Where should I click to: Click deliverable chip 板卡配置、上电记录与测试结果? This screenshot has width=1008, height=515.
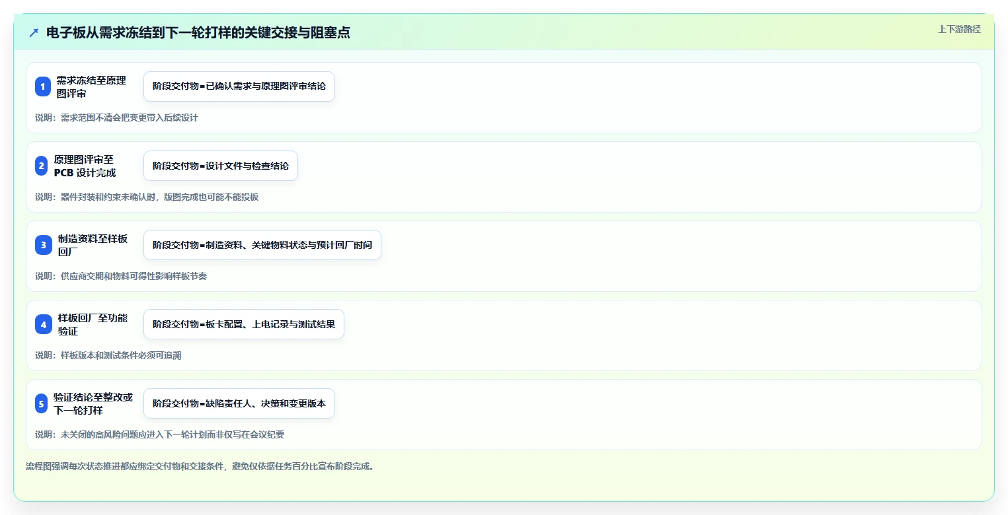click(244, 324)
